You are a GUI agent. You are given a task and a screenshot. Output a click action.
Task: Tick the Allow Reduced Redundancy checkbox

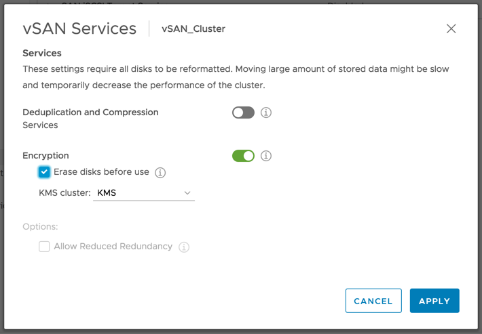click(x=44, y=247)
